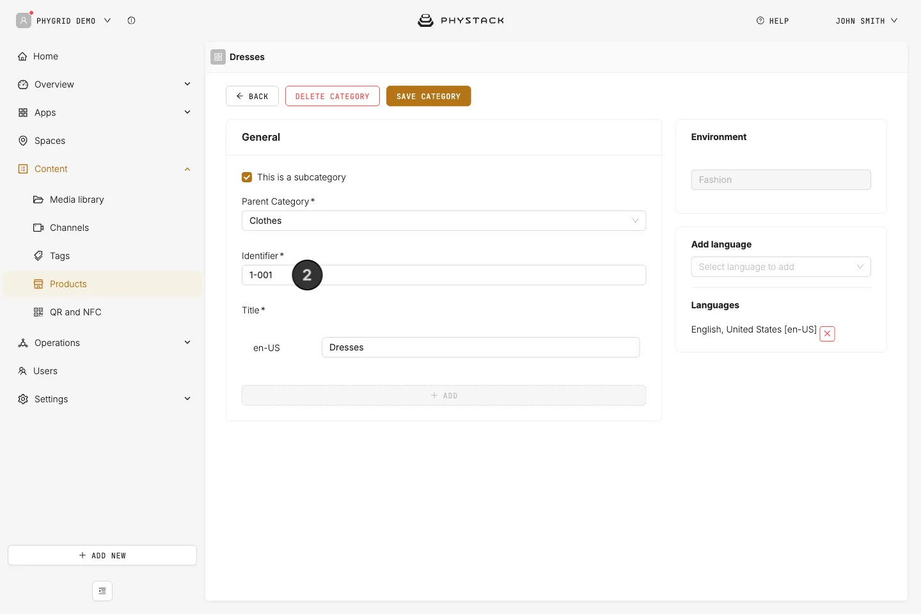The image size is (921, 614).
Task: Click the Overview menu label
Action: click(x=54, y=84)
